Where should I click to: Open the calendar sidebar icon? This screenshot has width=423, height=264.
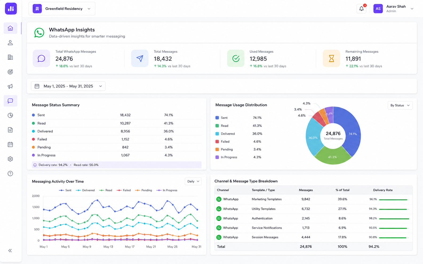point(10,145)
